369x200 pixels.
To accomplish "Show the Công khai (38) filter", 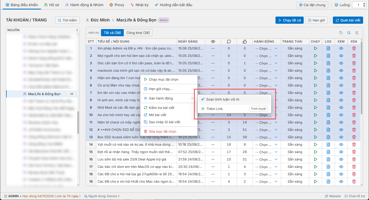I will click(138, 33).
